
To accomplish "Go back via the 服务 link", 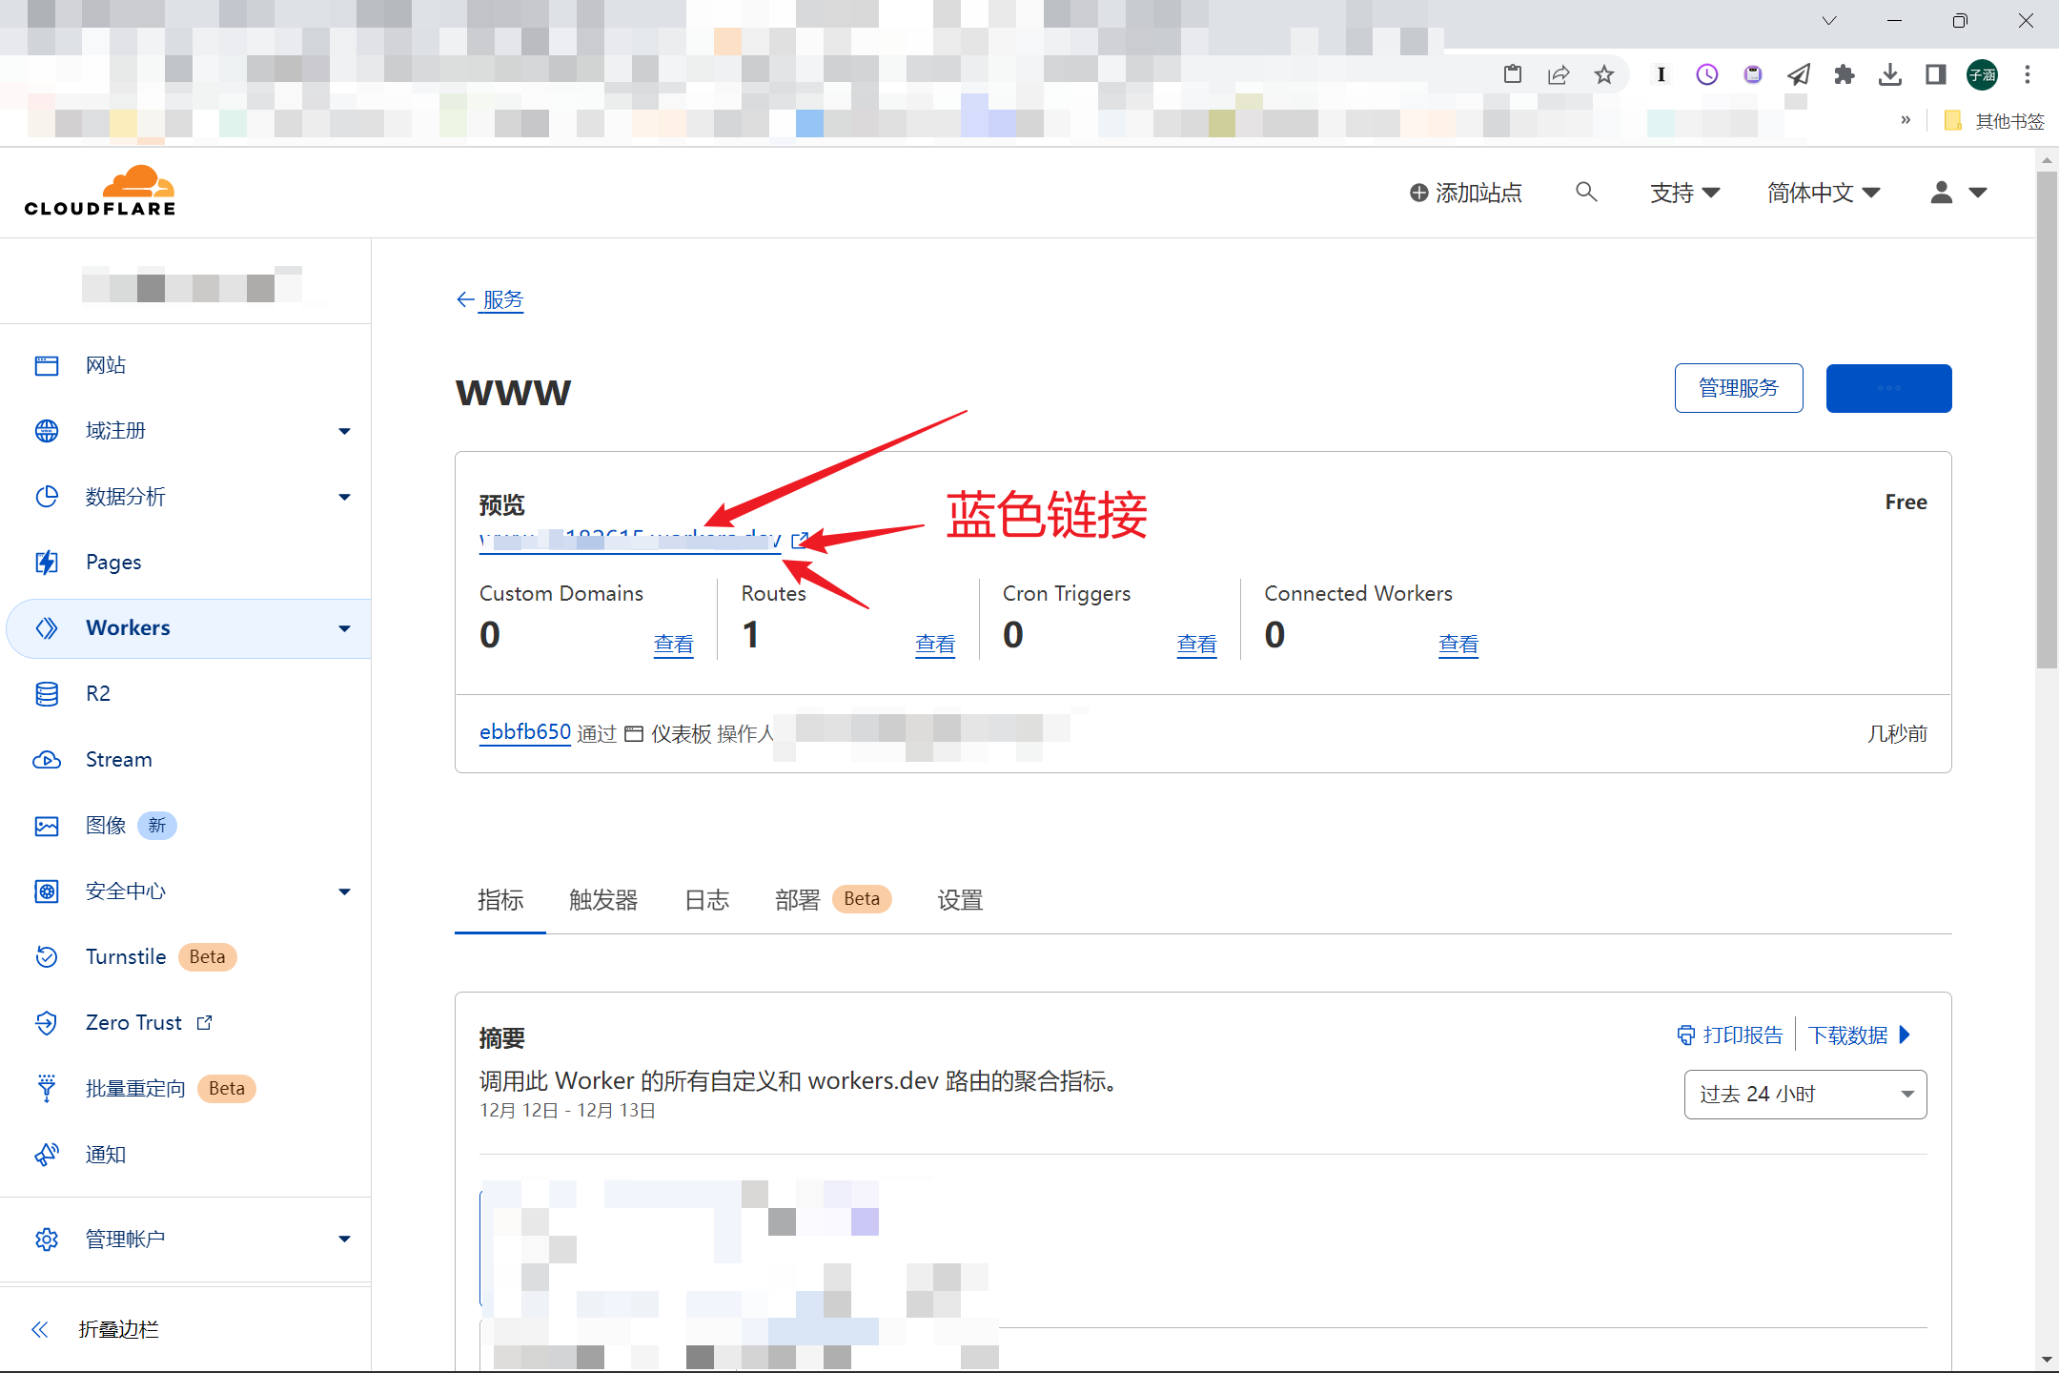I will point(490,299).
